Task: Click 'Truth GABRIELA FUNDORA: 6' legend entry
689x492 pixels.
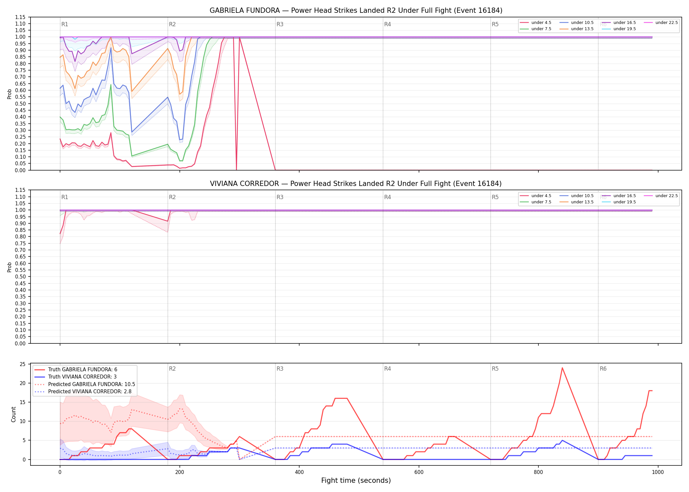Action: (76, 370)
